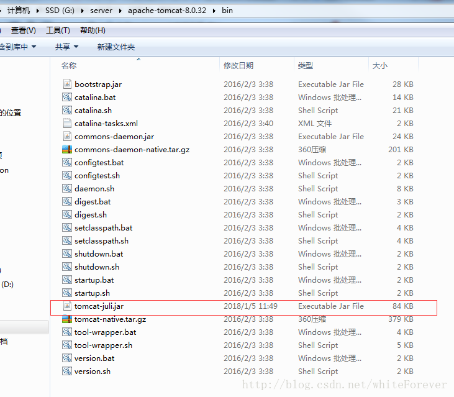This screenshot has width=454, height=397.
Task: Click the version.bat file icon
Action: [67, 358]
